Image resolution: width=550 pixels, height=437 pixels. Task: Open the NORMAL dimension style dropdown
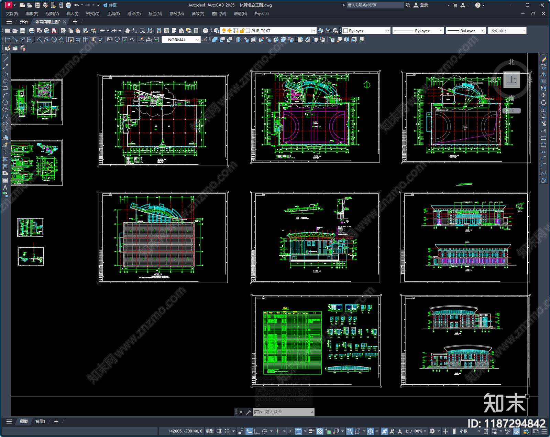181,40
